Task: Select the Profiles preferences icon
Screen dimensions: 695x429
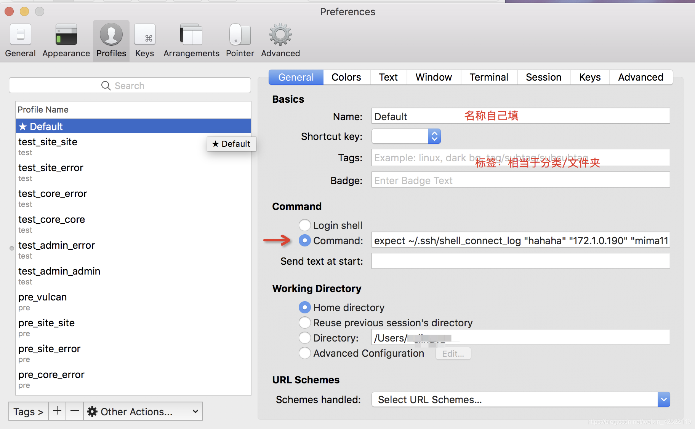Action: [111, 35]
